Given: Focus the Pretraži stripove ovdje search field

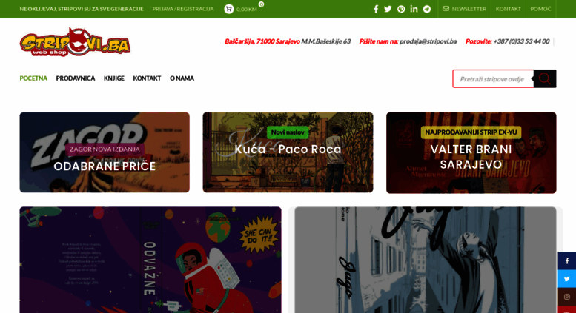Looking at the screenshot, I should (x=493, y=78).
